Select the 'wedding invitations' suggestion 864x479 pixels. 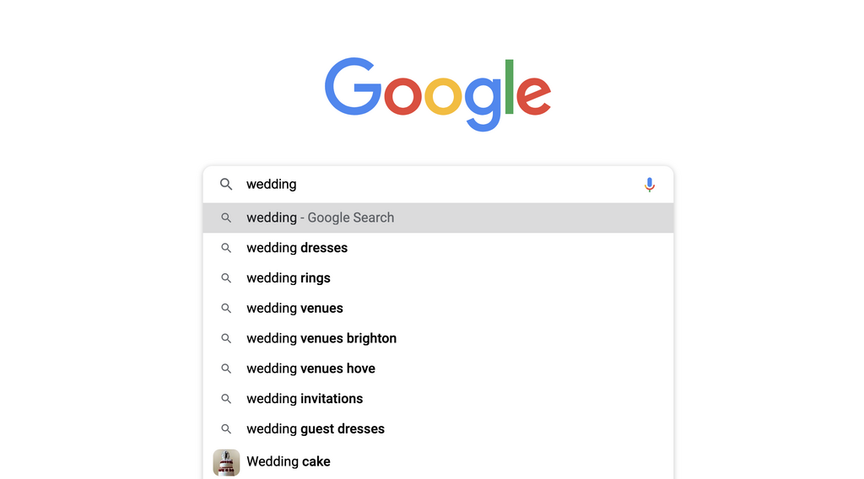[x=305, y=399]
